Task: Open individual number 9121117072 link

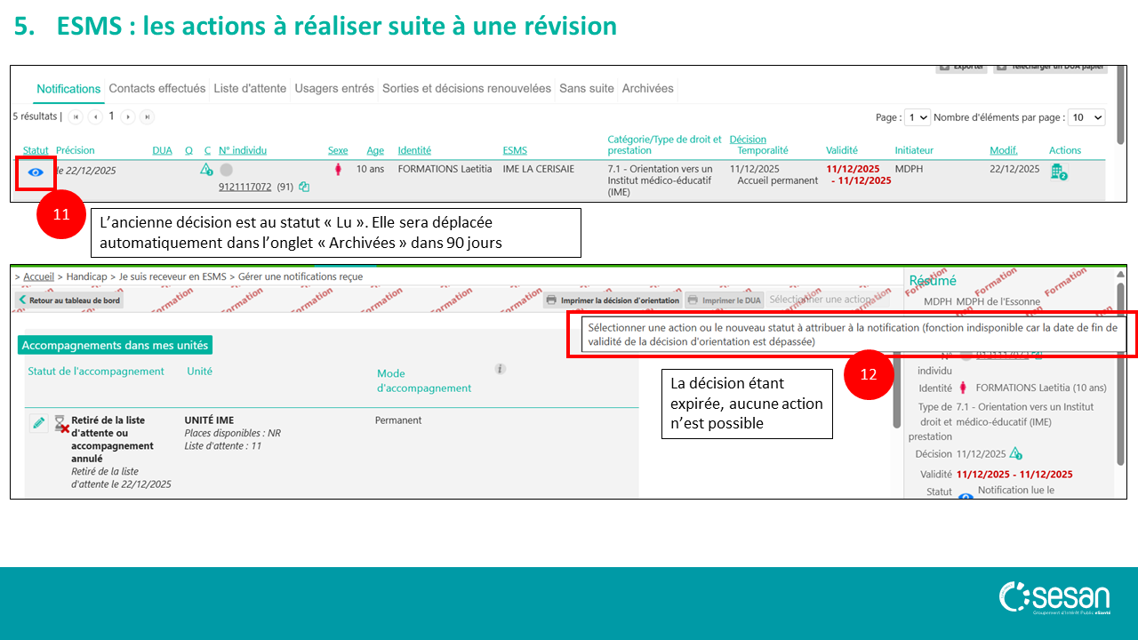Action: (244, 187)
